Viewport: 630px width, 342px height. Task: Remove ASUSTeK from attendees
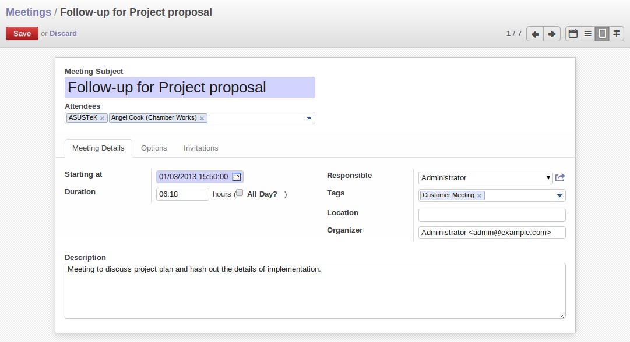click(102, 118)
